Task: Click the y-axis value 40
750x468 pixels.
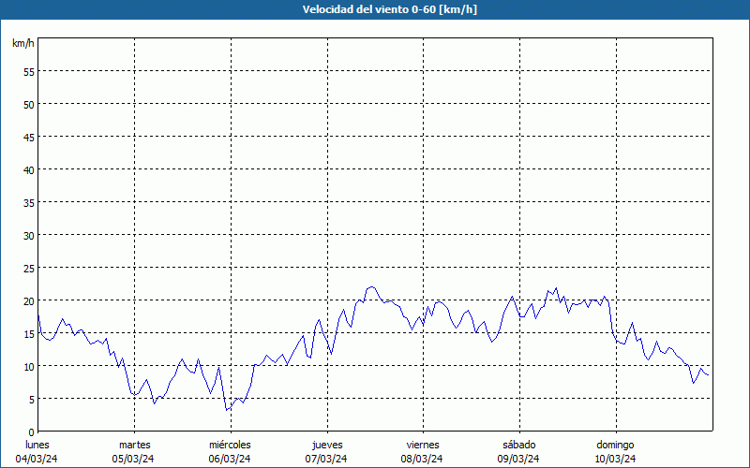Action: click(x=29, y=169)
